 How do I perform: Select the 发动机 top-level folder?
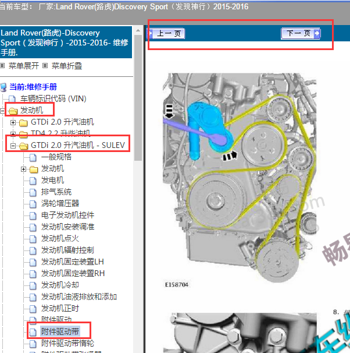(x=31, y=110)
